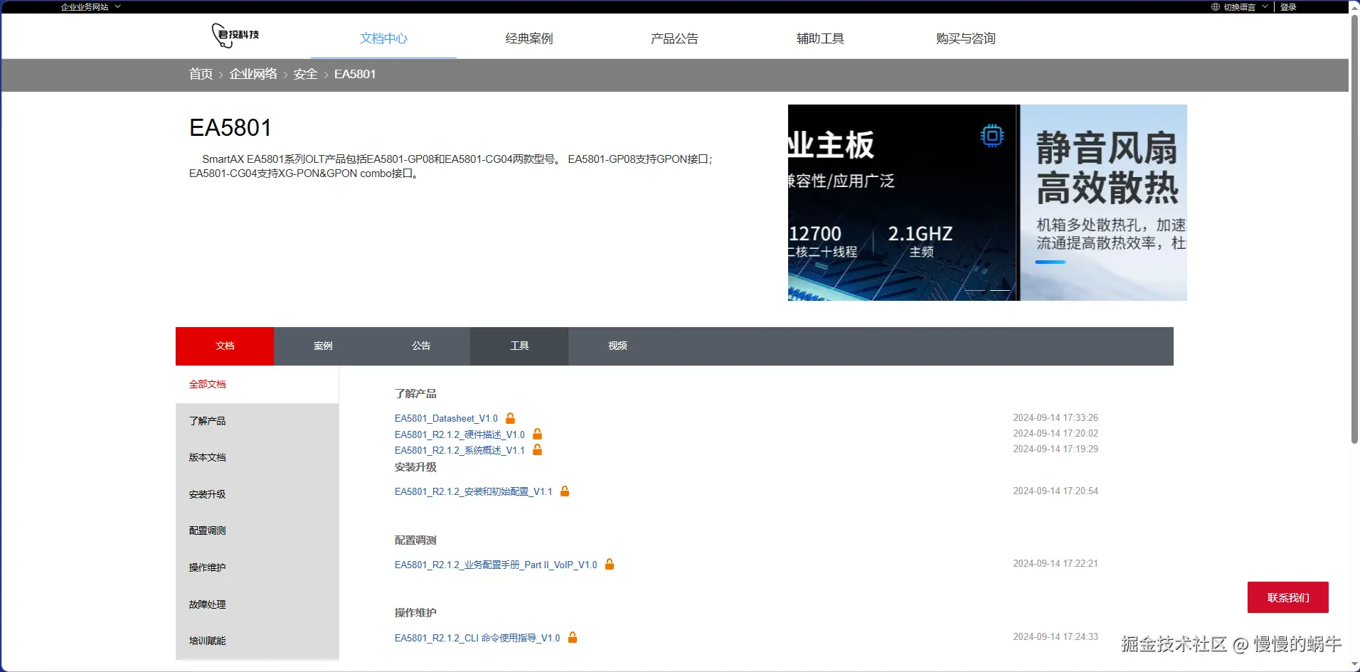This screenshot has width=1360, height=672.
Task: Click the 了解产品 section heading in document list
Action: point(415,393)
